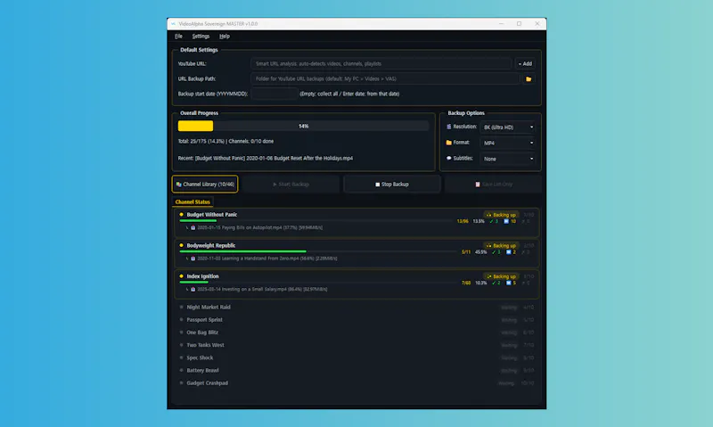
Task: Click the green progress bar of Bodyweight Republic
Action: coord(242,251)
